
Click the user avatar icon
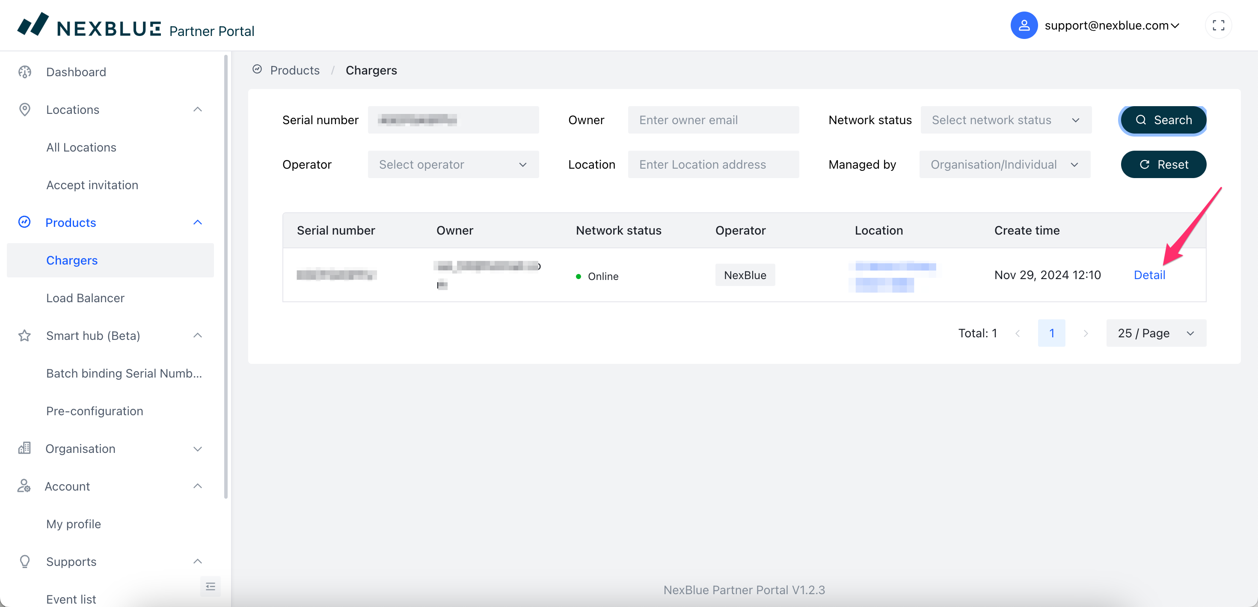1024,25
